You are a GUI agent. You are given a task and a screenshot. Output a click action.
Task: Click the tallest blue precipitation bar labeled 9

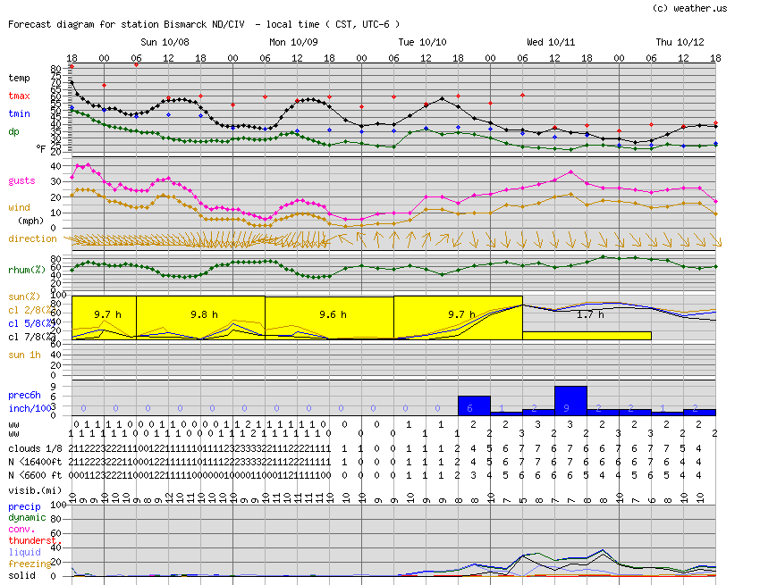(x=570, y=400)
